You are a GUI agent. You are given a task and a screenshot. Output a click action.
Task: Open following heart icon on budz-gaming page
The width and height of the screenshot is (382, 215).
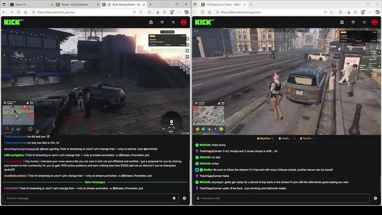click(162, 22)
